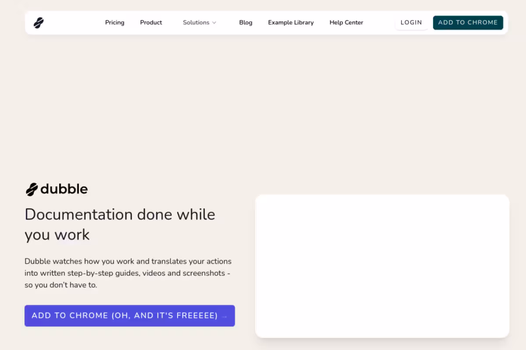Click the dubble wordmark logo above headline
The image size is (526, 350).
tap(57, 189)
